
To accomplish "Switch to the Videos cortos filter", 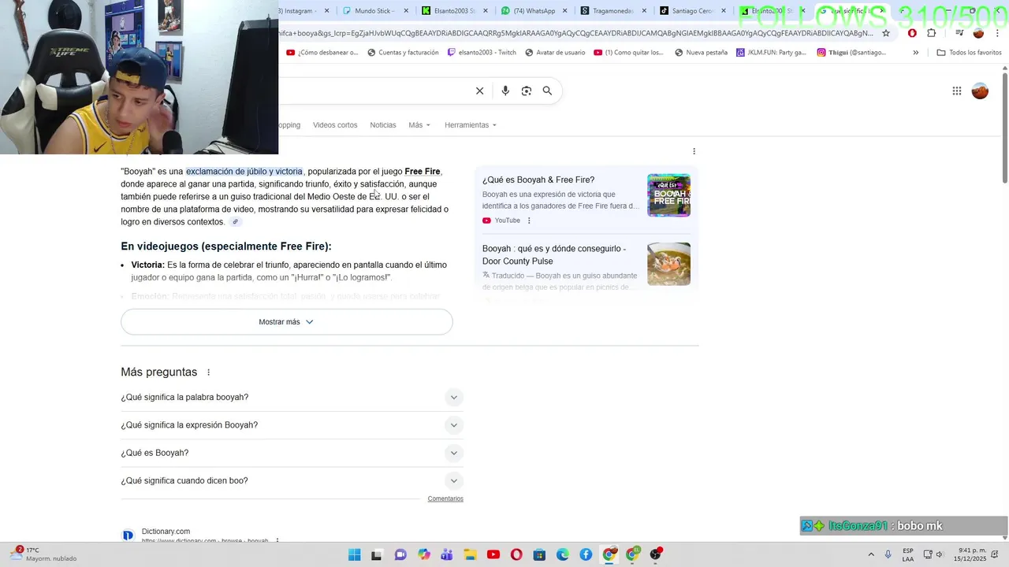I will coord(335,125).
